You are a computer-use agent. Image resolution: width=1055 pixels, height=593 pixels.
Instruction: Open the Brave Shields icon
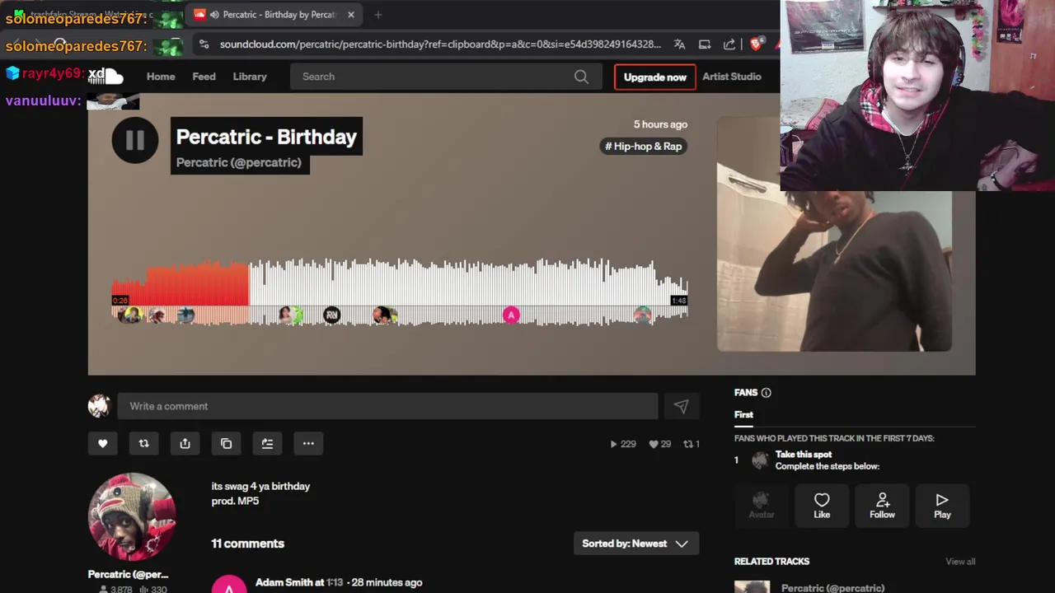(756, 44)
